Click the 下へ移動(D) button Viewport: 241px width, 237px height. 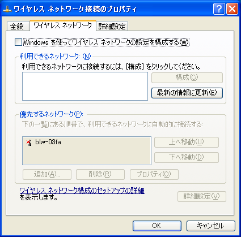tap(187, 157)
